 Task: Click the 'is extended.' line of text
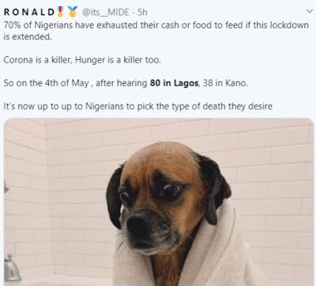click(x=28, y=37)
